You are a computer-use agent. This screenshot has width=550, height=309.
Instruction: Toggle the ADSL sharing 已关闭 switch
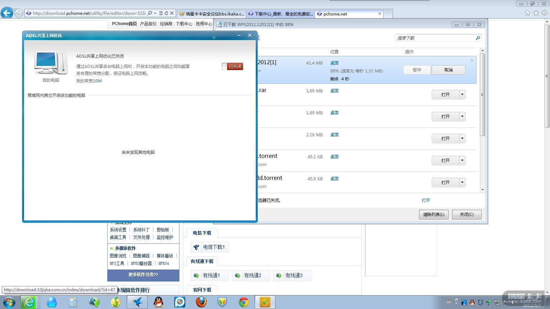[232, 66]
